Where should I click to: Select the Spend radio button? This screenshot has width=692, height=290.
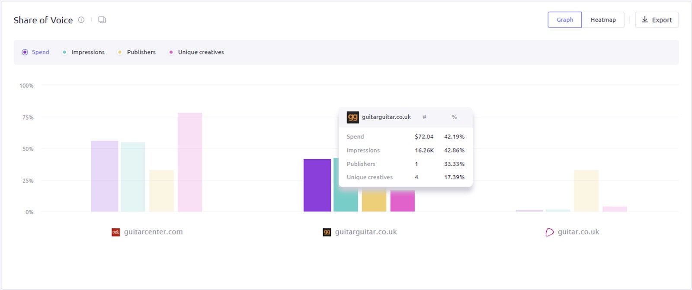coord(25,52)
